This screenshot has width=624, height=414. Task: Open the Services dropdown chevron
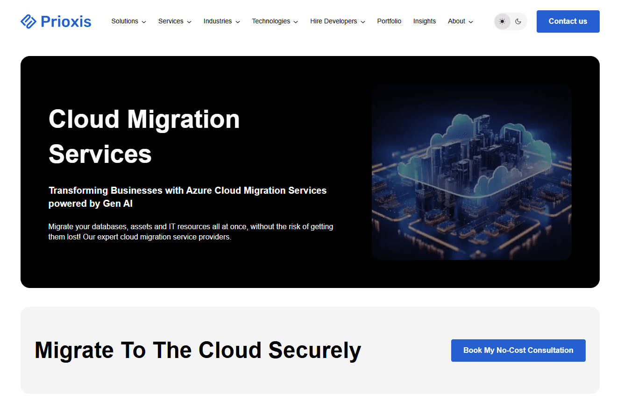click(x=189, y=22)
